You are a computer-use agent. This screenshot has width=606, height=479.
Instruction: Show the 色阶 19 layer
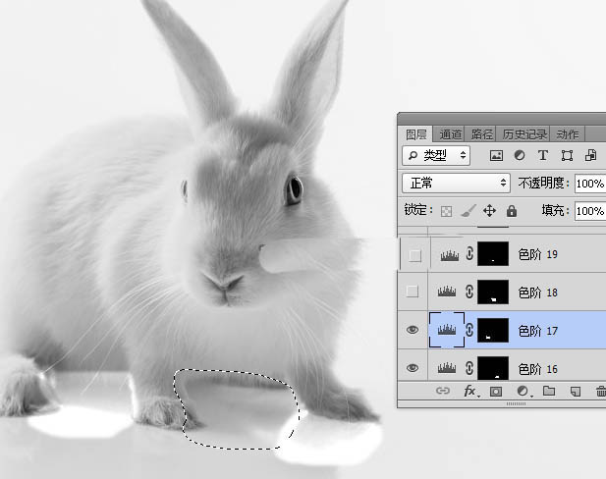point(414,255)
